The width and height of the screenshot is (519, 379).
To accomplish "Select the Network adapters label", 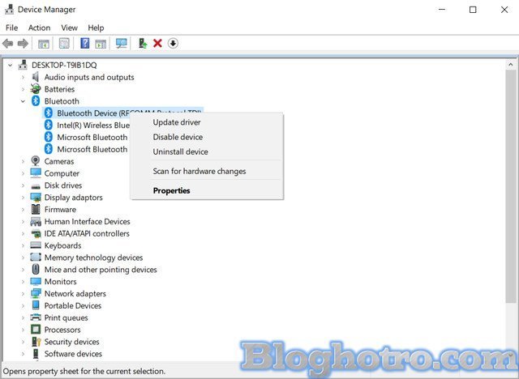I will [x=75, y=293].
